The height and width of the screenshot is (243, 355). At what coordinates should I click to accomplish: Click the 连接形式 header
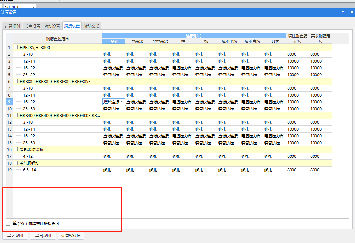click(194, 36)
